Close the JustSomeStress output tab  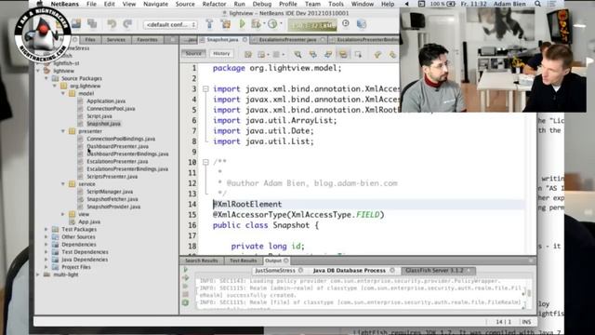coord(300,271)
